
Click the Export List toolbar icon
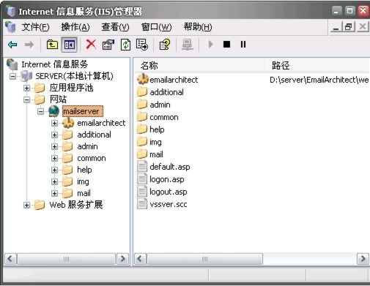[x=142, y=45]
